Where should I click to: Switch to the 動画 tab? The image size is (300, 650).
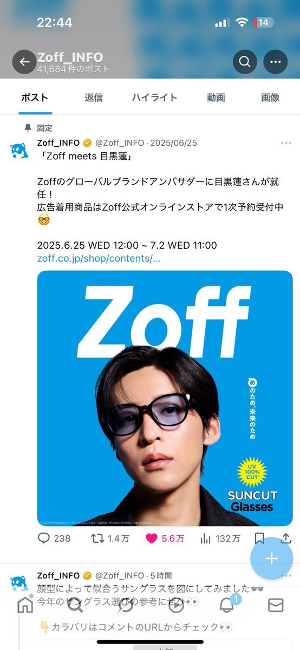pos(216,97)
